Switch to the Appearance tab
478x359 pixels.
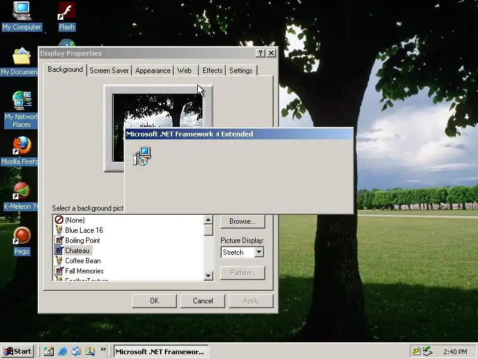pyautogui.click(x=153, y=71)
